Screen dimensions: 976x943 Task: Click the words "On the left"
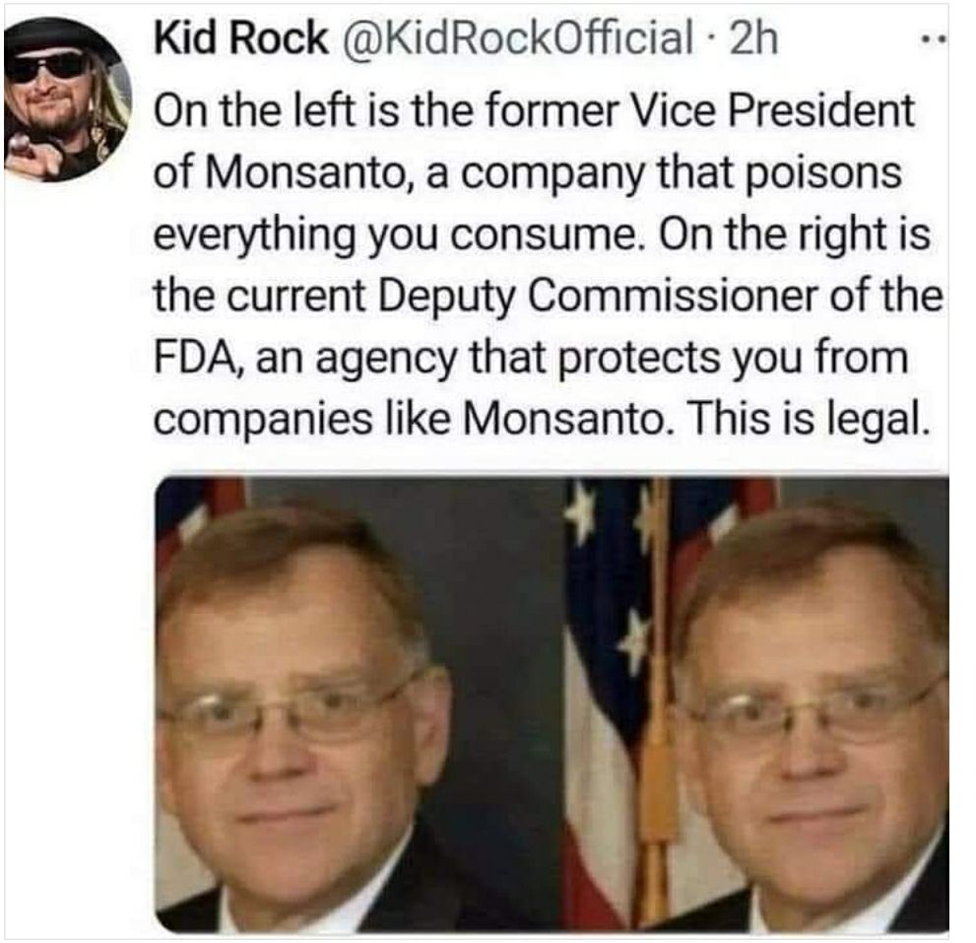click(234, 111)
